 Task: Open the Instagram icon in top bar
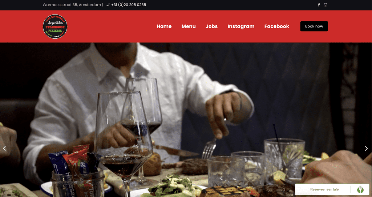(x=325, y=5)
